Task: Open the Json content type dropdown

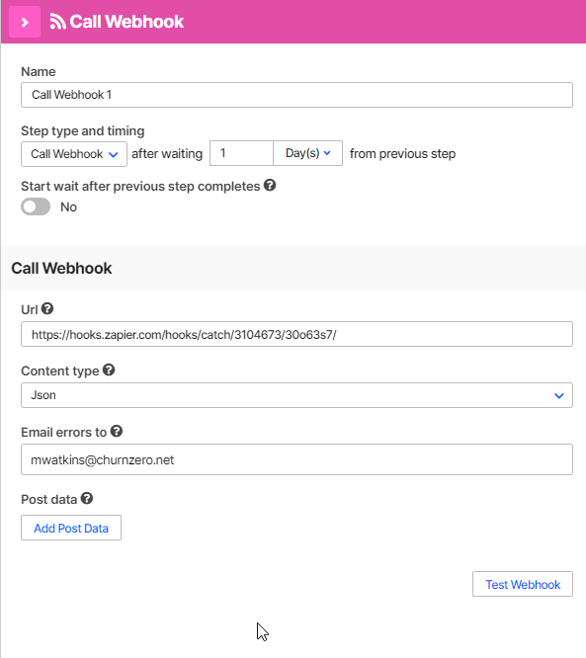Action: [296, 395]
